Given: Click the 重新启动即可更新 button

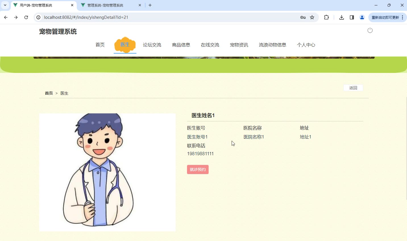Looking at the screenshot, I should [385, 17].
